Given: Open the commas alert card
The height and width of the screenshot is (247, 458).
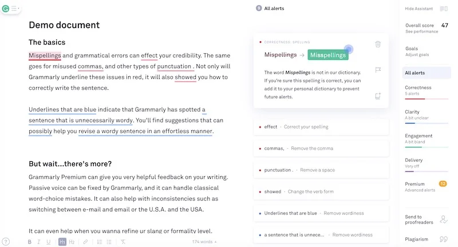Looking at the screenshot, I should click(x=321, y=149).
